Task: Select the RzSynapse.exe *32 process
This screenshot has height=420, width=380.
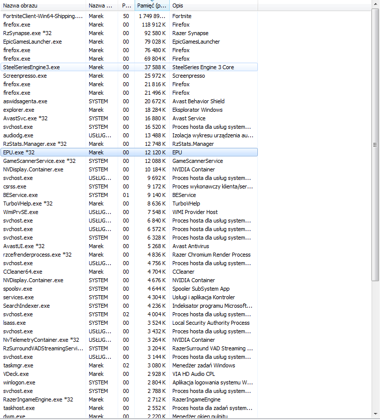Action: click(129, 33)
